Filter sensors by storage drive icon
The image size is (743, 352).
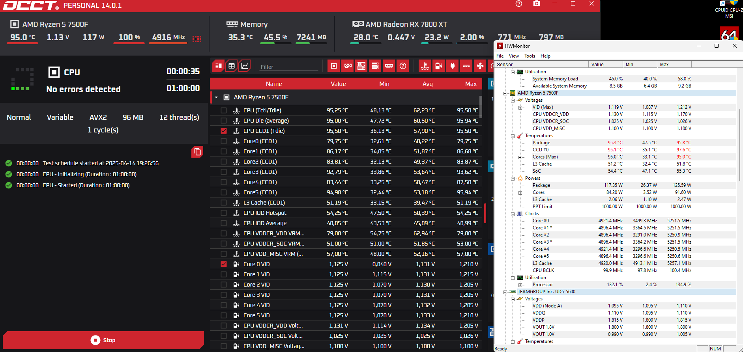click(375, 66)
